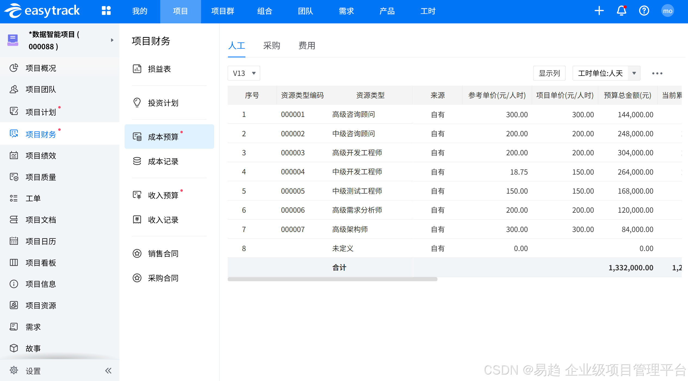Click the notification bell icon
Screen dimensions: 688x381
(621, 11)
